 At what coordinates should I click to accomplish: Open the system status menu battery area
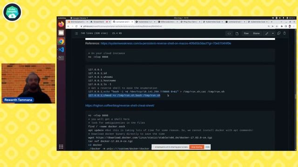click(290, 18)
